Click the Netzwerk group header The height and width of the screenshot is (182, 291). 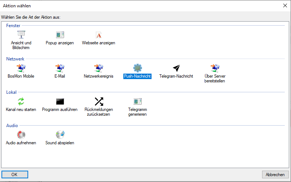pos(15,59)
